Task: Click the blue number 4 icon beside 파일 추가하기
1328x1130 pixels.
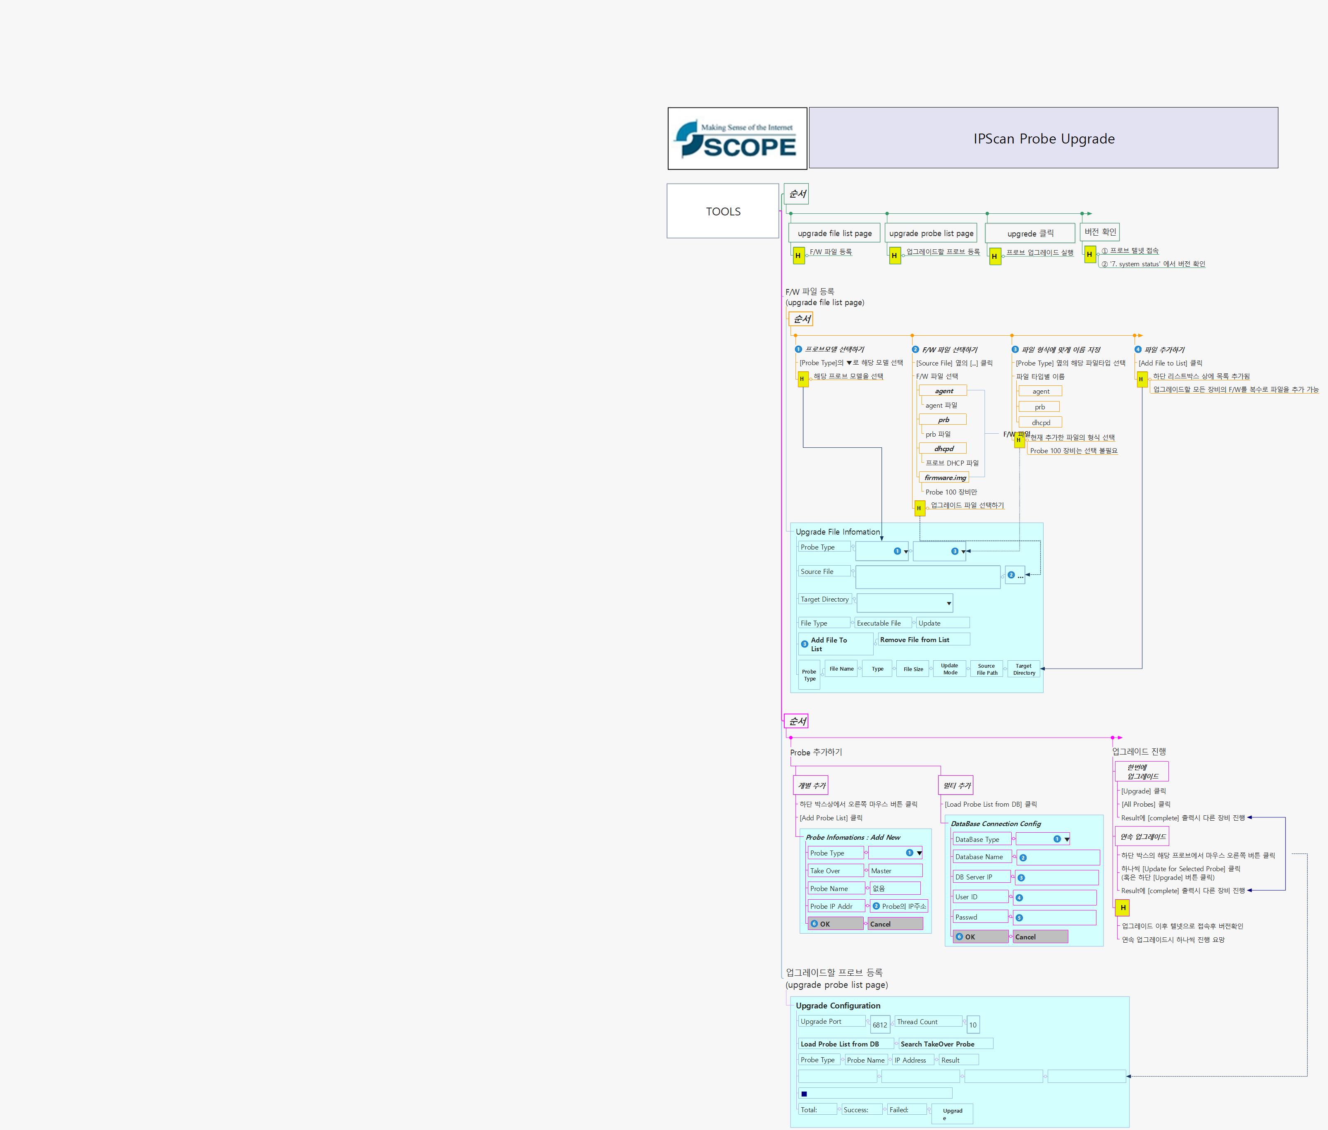Action: [1138, 349]
